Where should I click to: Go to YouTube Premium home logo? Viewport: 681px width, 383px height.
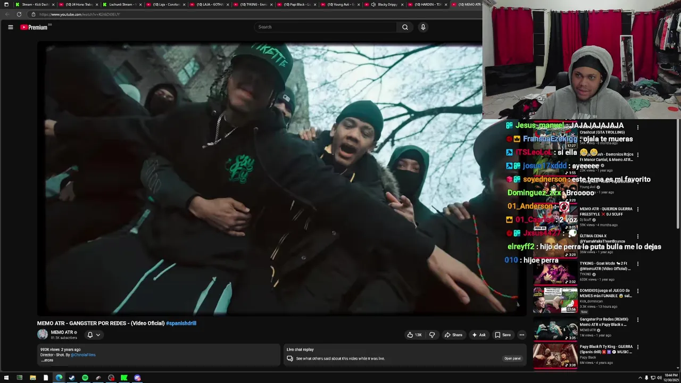click(35, 27)
